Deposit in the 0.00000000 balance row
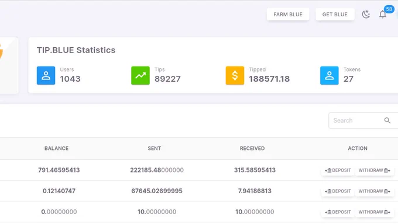398x224 pixels. coord(338,212)
